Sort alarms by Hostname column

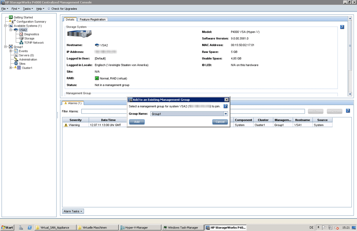pyautogui.click(x=302, y=120)
